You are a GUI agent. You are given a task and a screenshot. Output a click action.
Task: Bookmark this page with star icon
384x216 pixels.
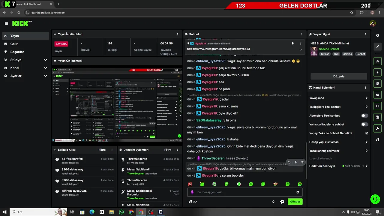point(352,13)
